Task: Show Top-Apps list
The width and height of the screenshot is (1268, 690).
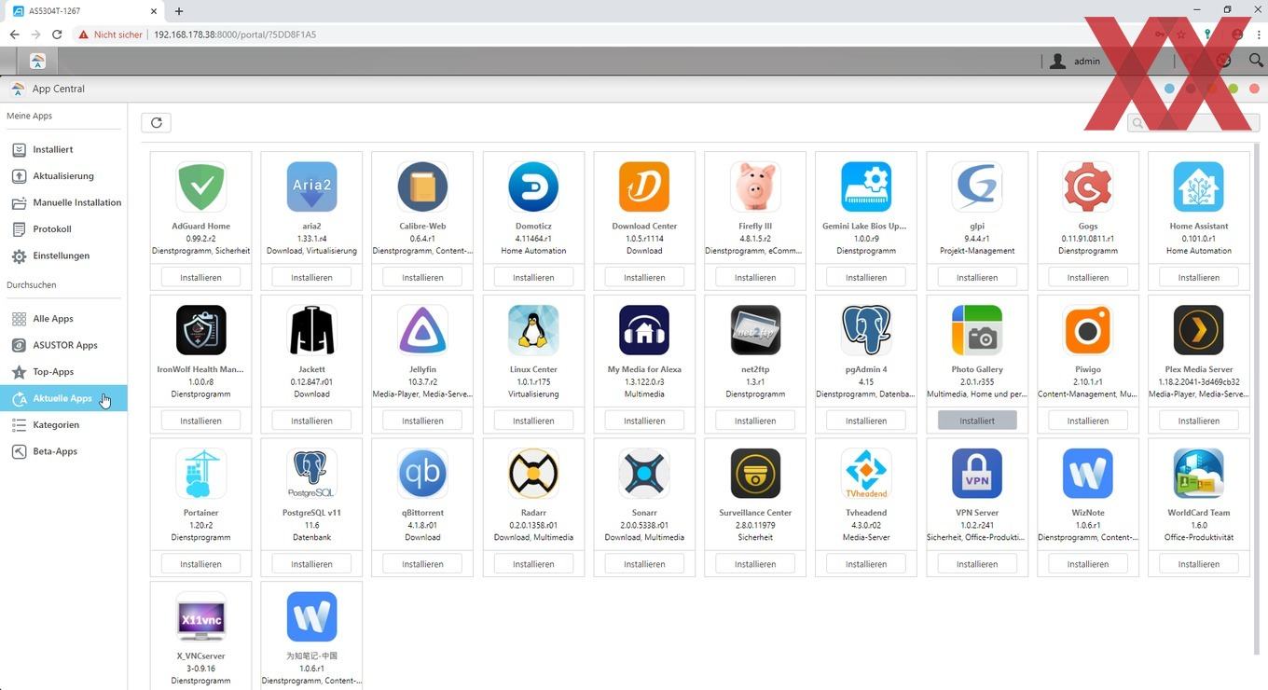Action: tap(63, 371)
